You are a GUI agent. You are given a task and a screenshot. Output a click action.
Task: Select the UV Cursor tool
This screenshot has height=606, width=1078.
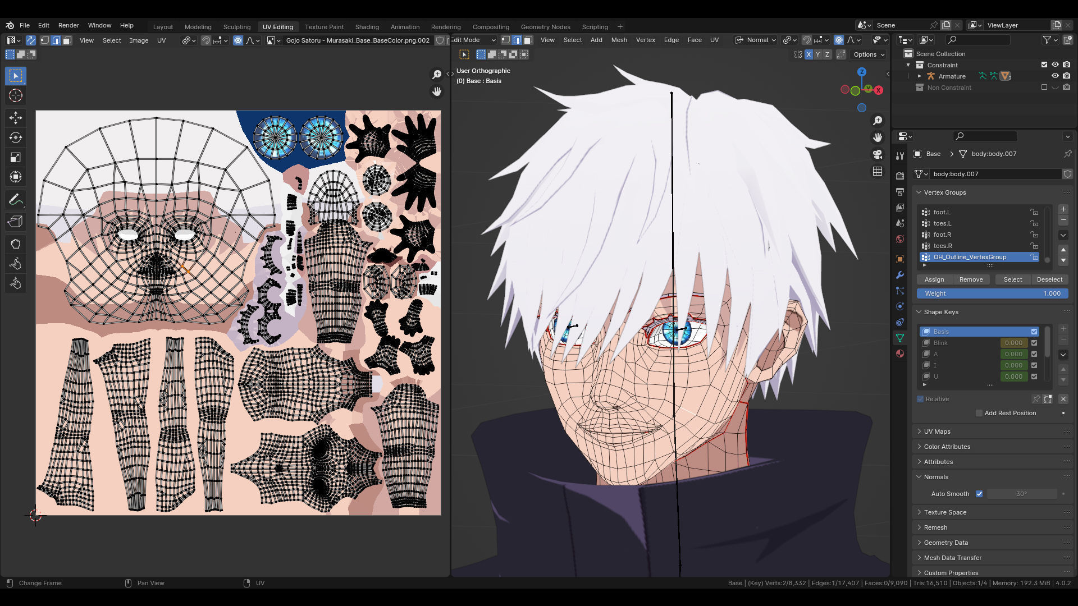click(x=16, y=96)
